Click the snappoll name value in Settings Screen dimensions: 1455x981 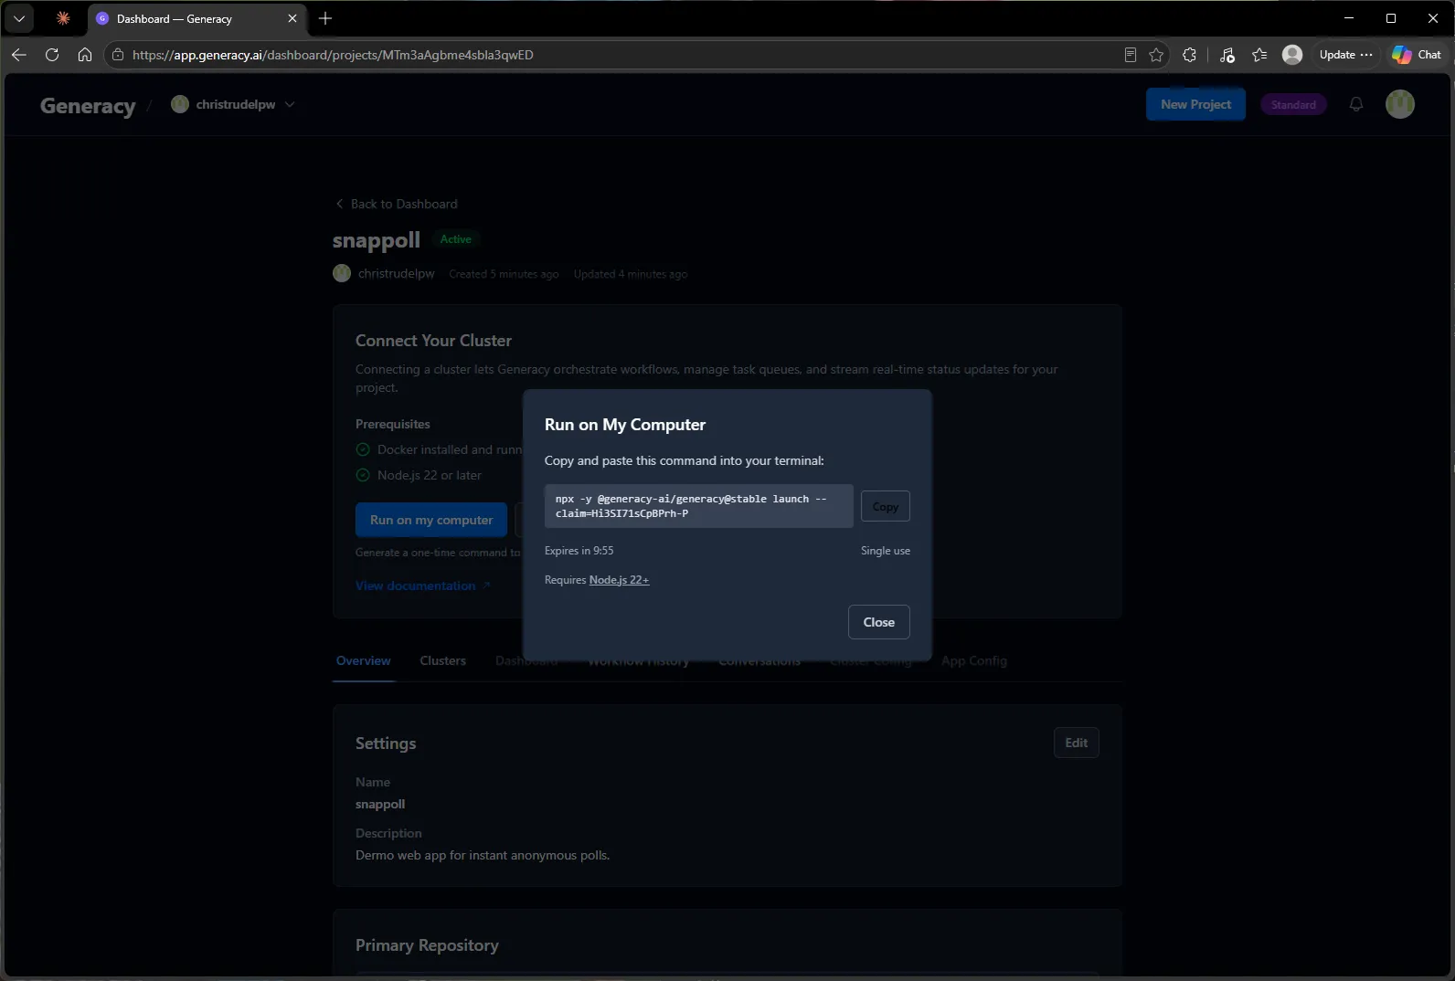(x=380, y=804)
